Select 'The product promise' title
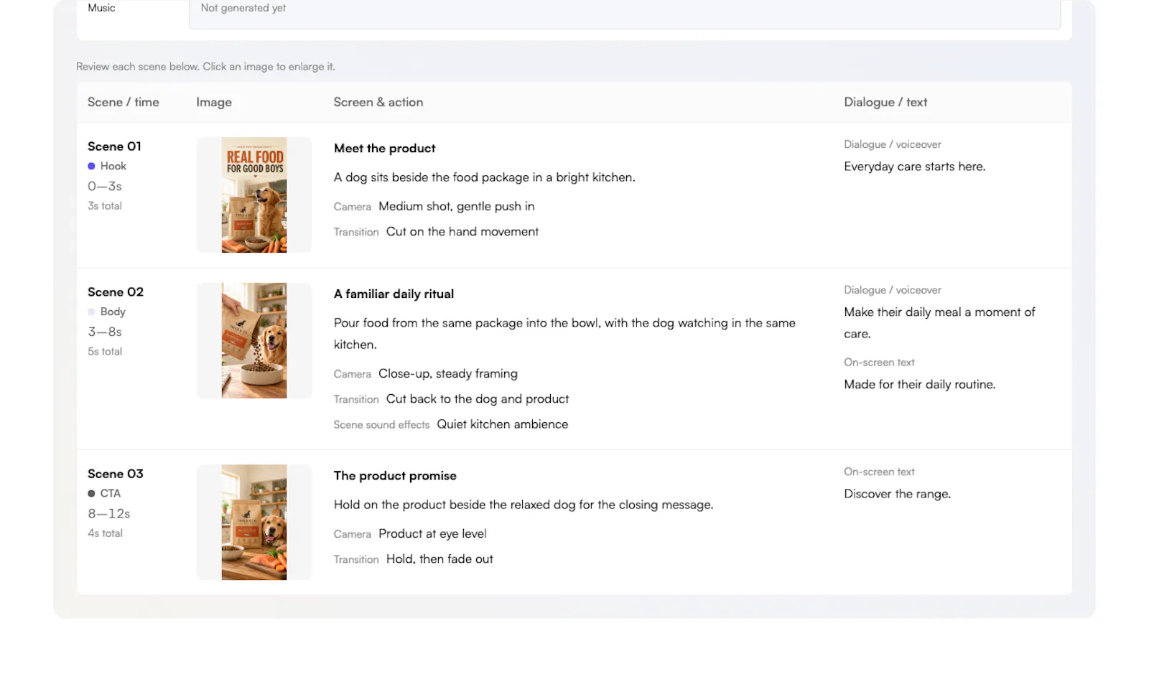This screenshot has width=1149, height=687. click(x=395, y=476)
